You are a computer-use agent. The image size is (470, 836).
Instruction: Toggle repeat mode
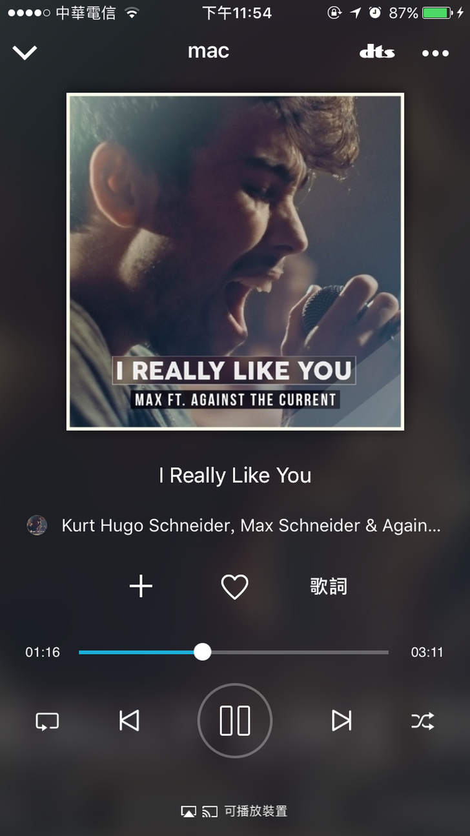(x=47, y=720)
